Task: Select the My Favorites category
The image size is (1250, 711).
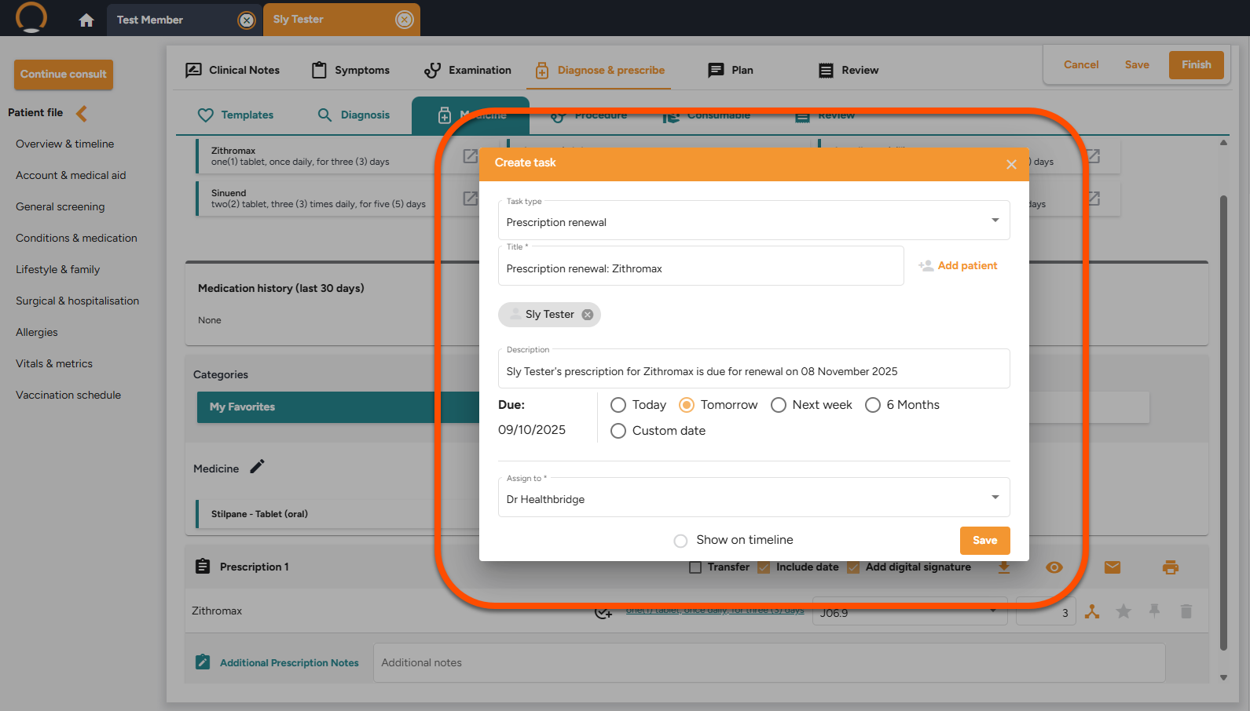Action: click(338, 407)
